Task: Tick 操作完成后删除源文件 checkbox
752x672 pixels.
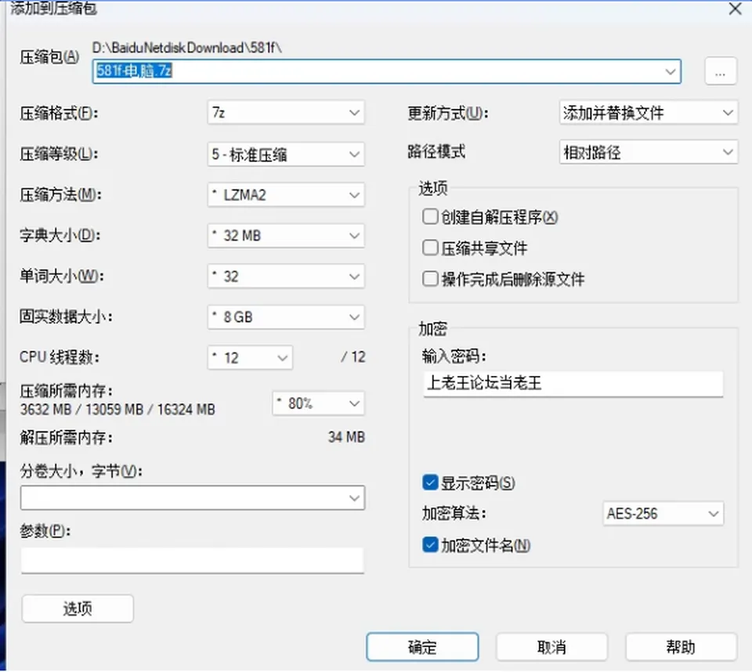Action: pyautogui.click(x=430, y=279)
